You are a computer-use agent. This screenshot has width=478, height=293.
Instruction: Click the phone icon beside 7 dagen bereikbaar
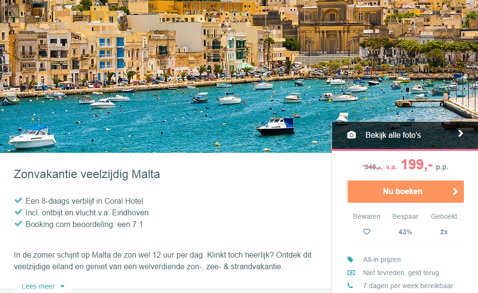click(x=350, y=286)
